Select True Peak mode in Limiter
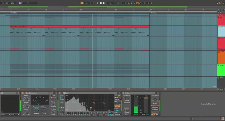Image resolution: width=225 pixels, height=121 pixels. (155, 110)
